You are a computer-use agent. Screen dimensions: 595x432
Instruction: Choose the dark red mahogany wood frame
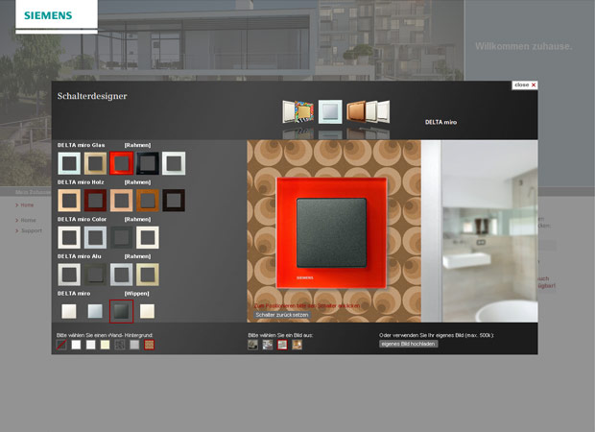pos(95,201)
